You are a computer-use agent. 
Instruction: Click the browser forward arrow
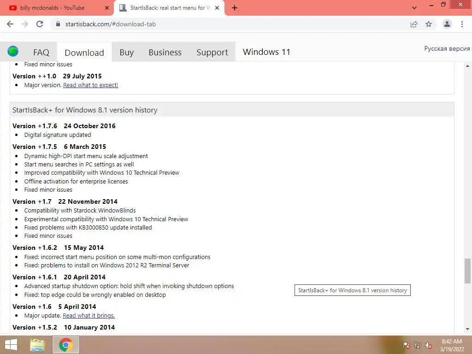tap(25, 24)
